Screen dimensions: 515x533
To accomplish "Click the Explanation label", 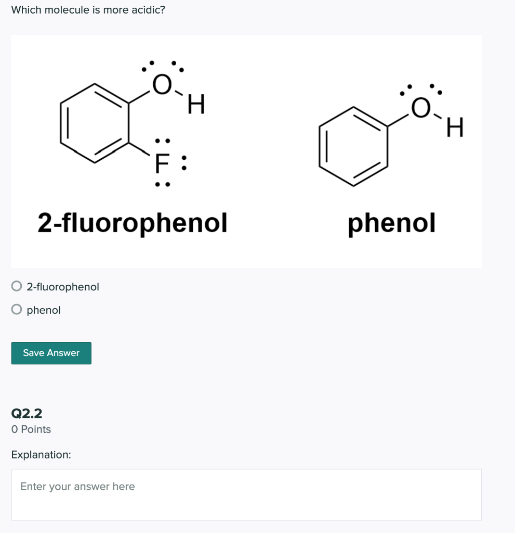I will 41,454.
